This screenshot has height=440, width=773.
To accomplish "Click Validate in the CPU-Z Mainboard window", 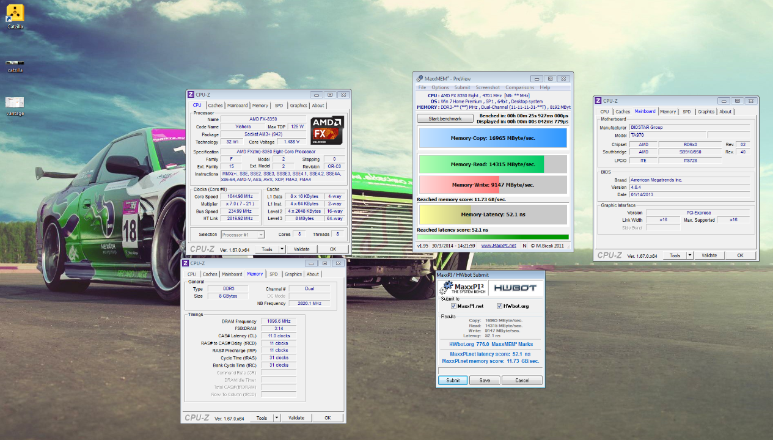I will pyautogui.click(x=709, y=255).
